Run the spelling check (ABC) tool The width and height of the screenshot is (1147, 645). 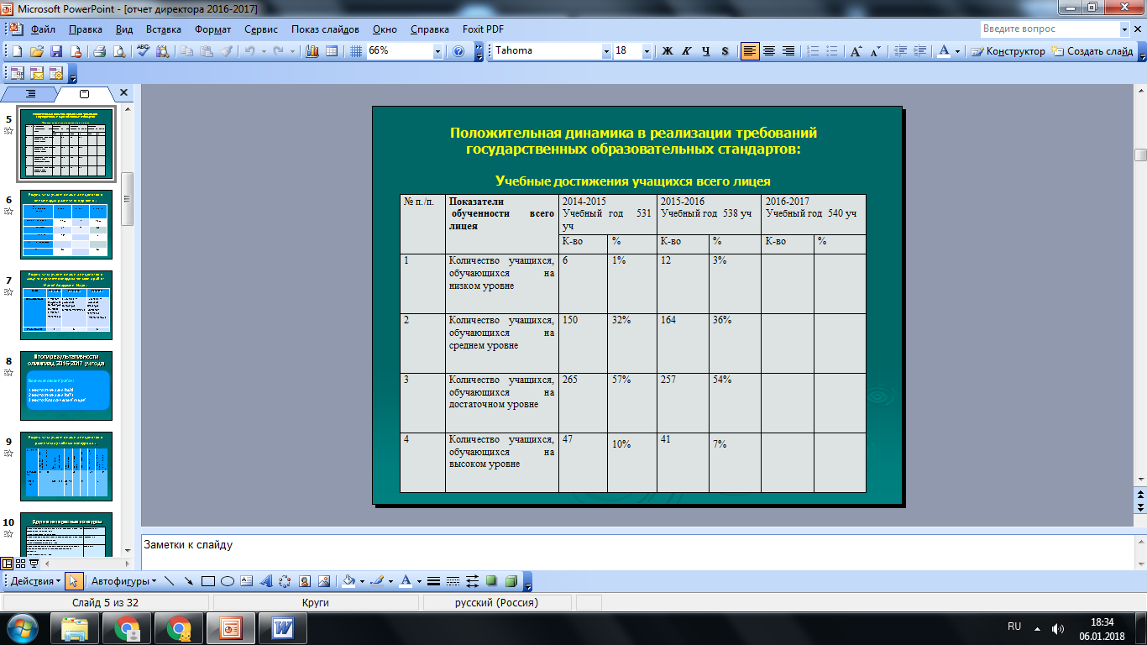143,51
